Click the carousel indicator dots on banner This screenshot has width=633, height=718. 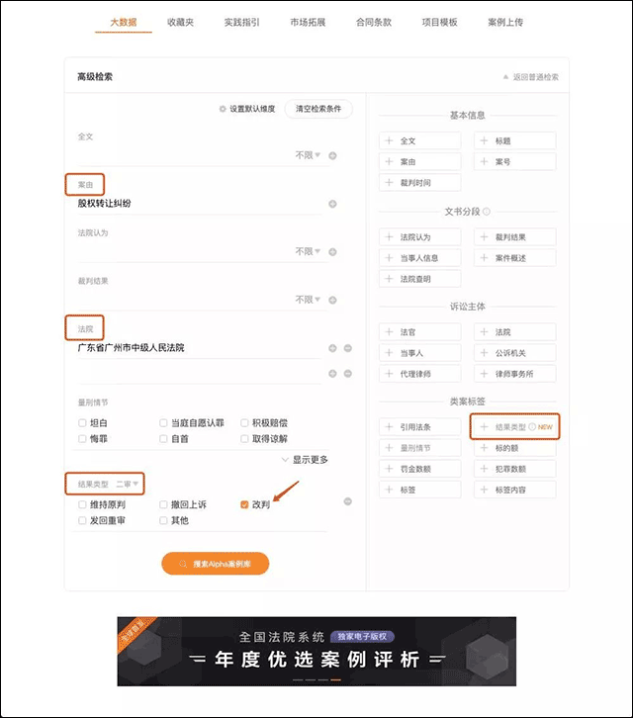pos(316,679)
